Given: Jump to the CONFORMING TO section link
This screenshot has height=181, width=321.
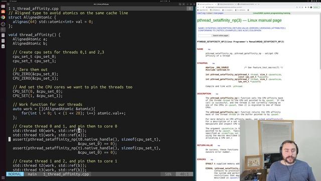Looking at the screenshot, I should pyautogui.click(x=207, y=30).
